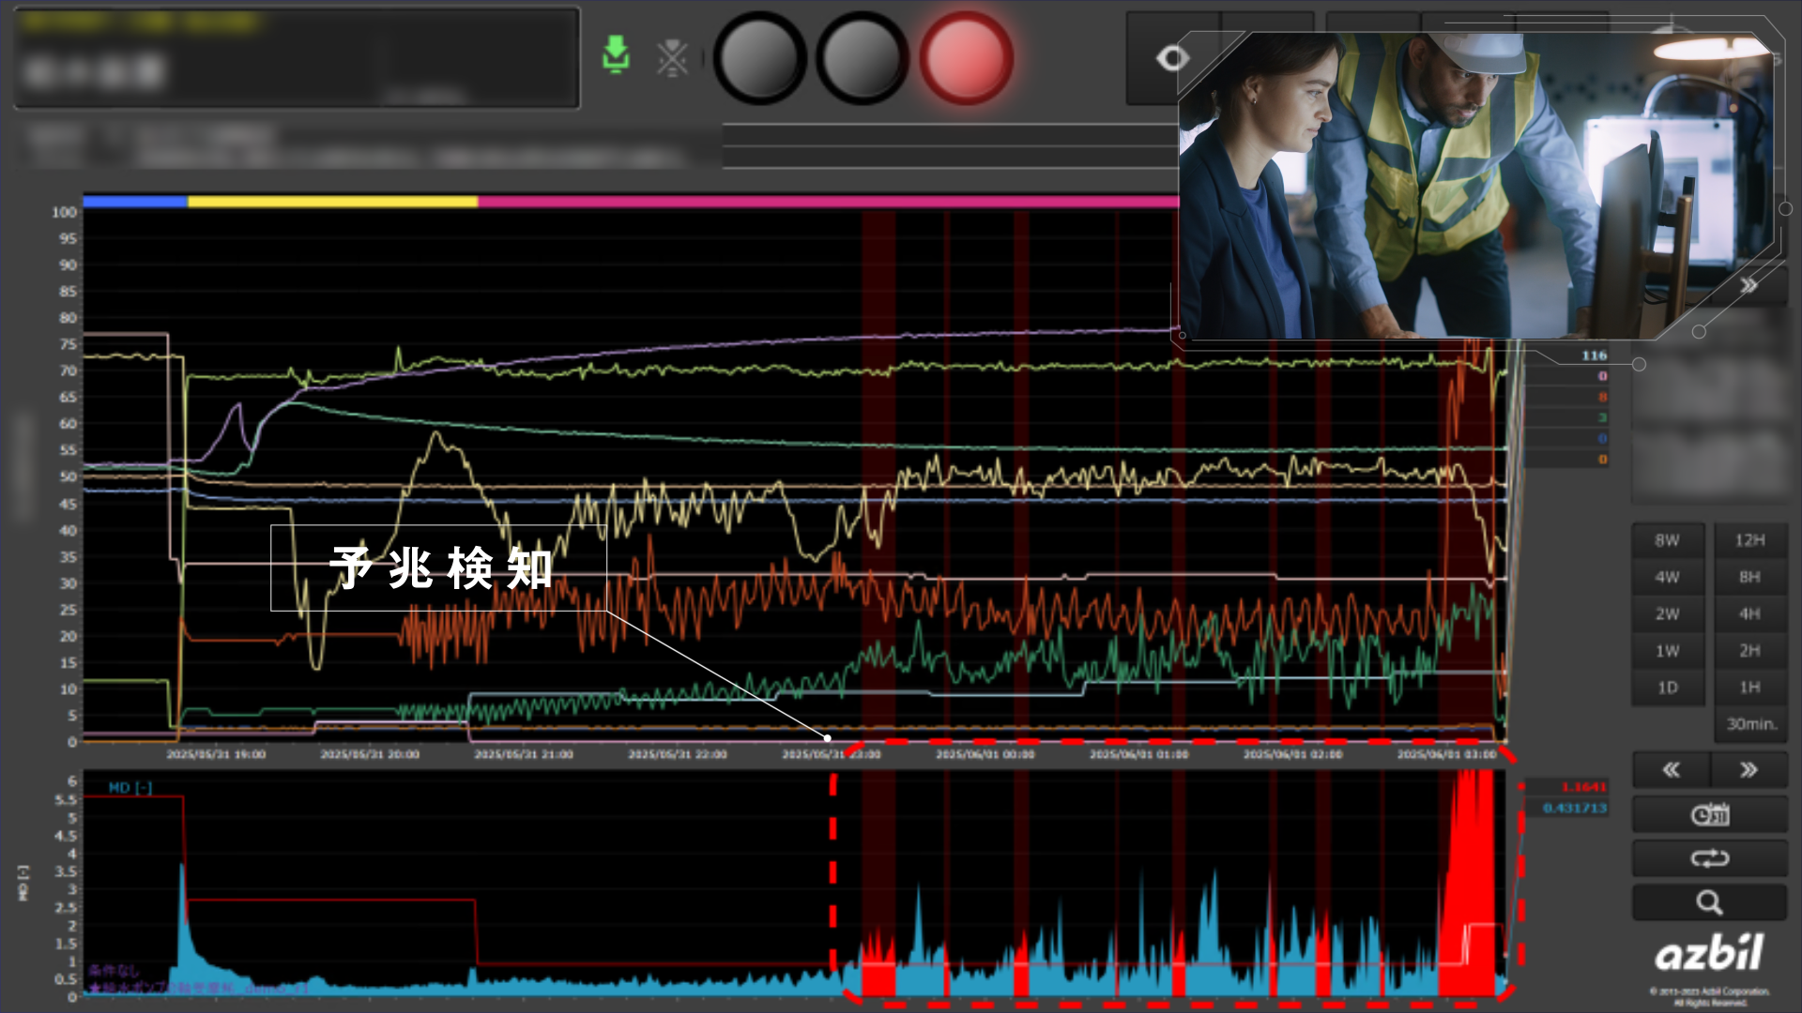
Task: Click the red status indicator light
Action: [966, 57]
